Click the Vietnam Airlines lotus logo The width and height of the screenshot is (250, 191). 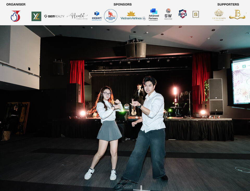coord(133,16)
